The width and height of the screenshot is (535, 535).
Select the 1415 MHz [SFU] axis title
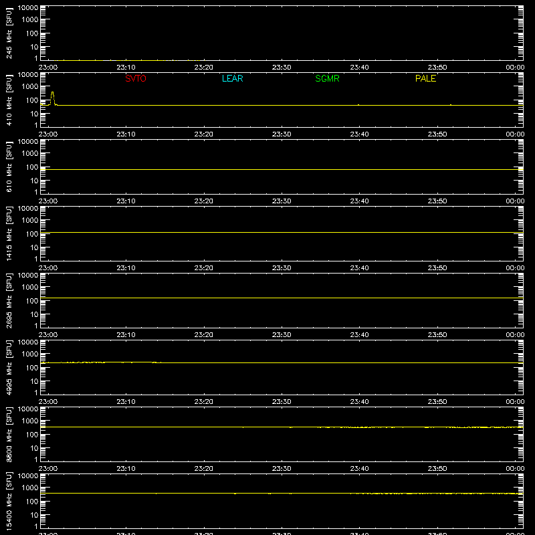tap(9, 233)
